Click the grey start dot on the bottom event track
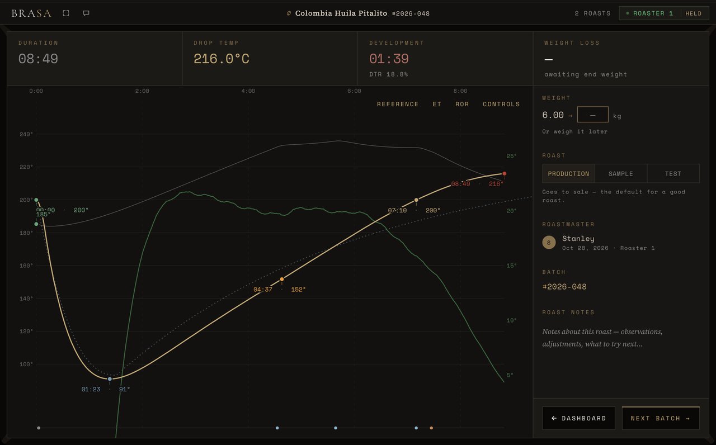 (39, 428)
